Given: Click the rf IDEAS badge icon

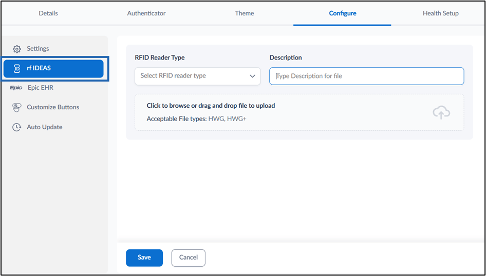Looking at the screenshot, I should 17,68.
